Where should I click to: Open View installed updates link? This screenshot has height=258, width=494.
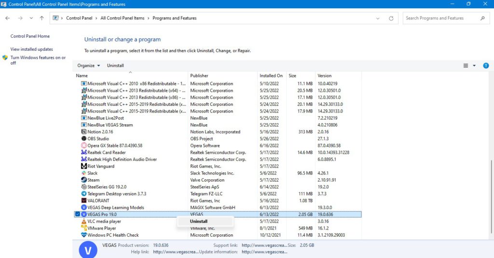[32, 49]
